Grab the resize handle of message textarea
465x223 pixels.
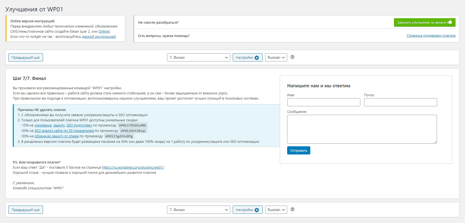435,142
